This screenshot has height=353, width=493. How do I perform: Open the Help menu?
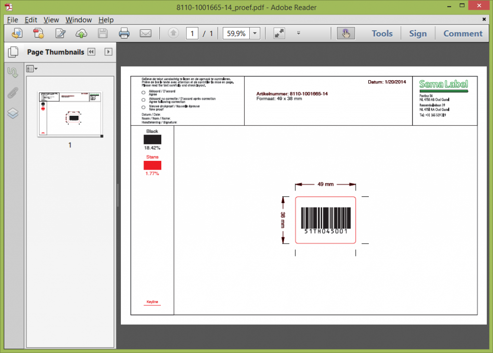click(x=106, y=20)
